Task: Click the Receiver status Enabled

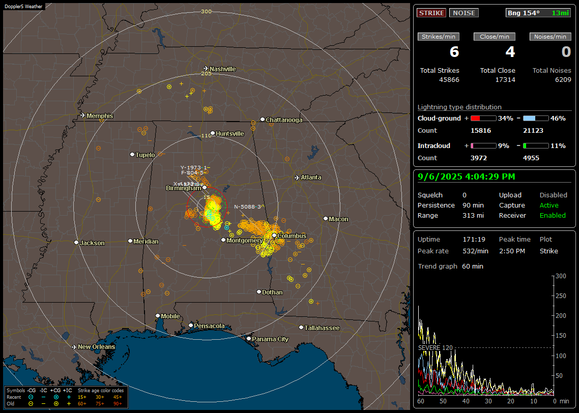Action: pyautogui.click(x=553, y=216)
